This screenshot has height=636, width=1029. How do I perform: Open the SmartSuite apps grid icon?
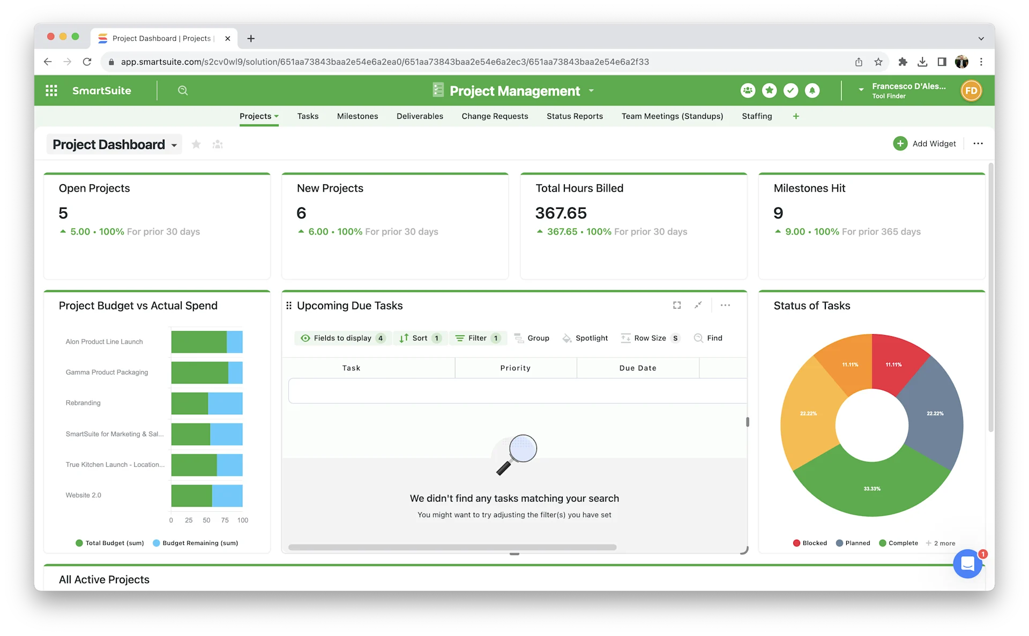click(x=51, y=90)
